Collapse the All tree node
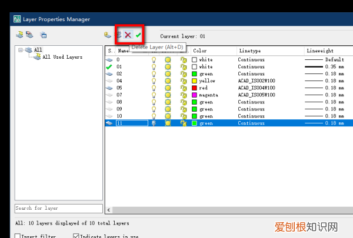Screen dimensions: 353x238 click(20, 50)
